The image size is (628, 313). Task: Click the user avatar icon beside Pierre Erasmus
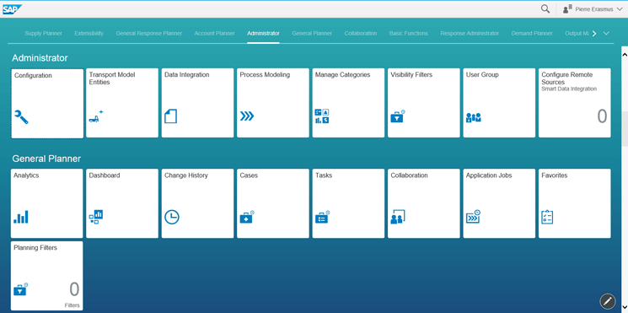pos(567,9)
